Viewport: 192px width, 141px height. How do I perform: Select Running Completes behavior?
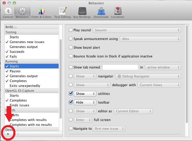pyautogui.click(x=31, y=81)
